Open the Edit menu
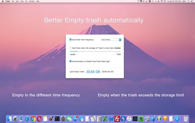Image resolution: width=195 pixels, height=123 pixels. click(17, 1)
